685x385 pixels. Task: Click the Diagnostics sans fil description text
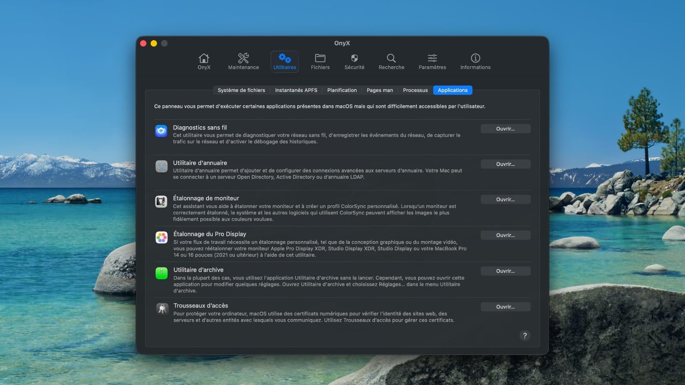[317, 138]
